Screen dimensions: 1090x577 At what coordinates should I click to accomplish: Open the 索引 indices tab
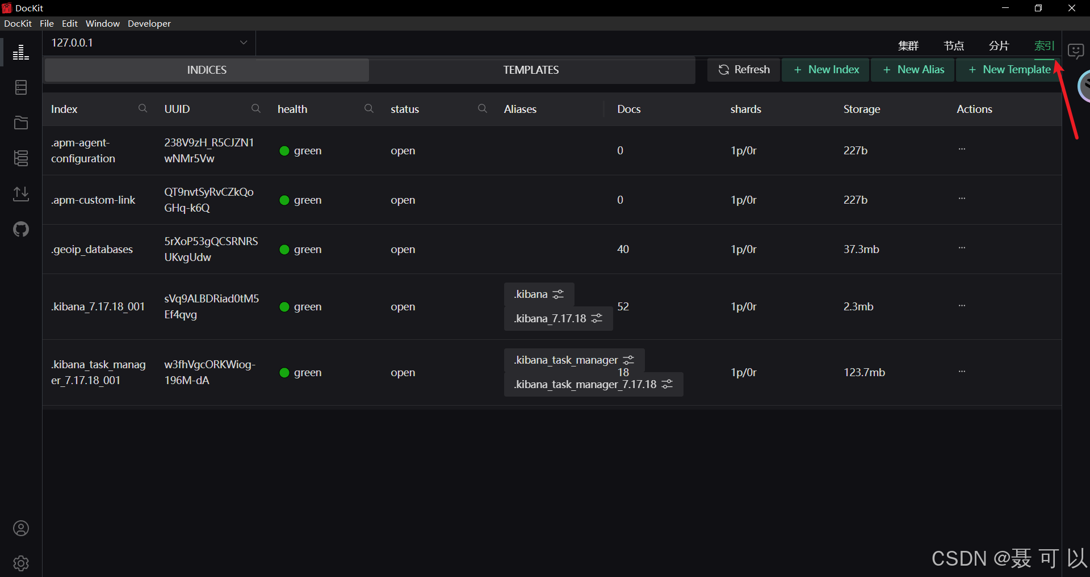(x=1044, y=46)
